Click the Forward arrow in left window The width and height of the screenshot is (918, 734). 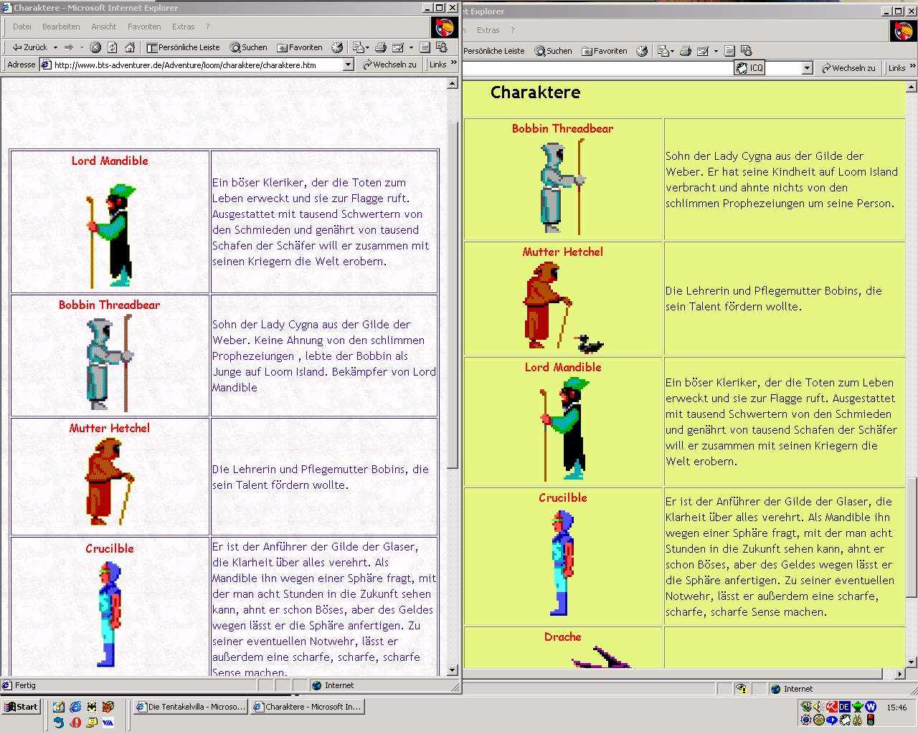pos(69,47)
